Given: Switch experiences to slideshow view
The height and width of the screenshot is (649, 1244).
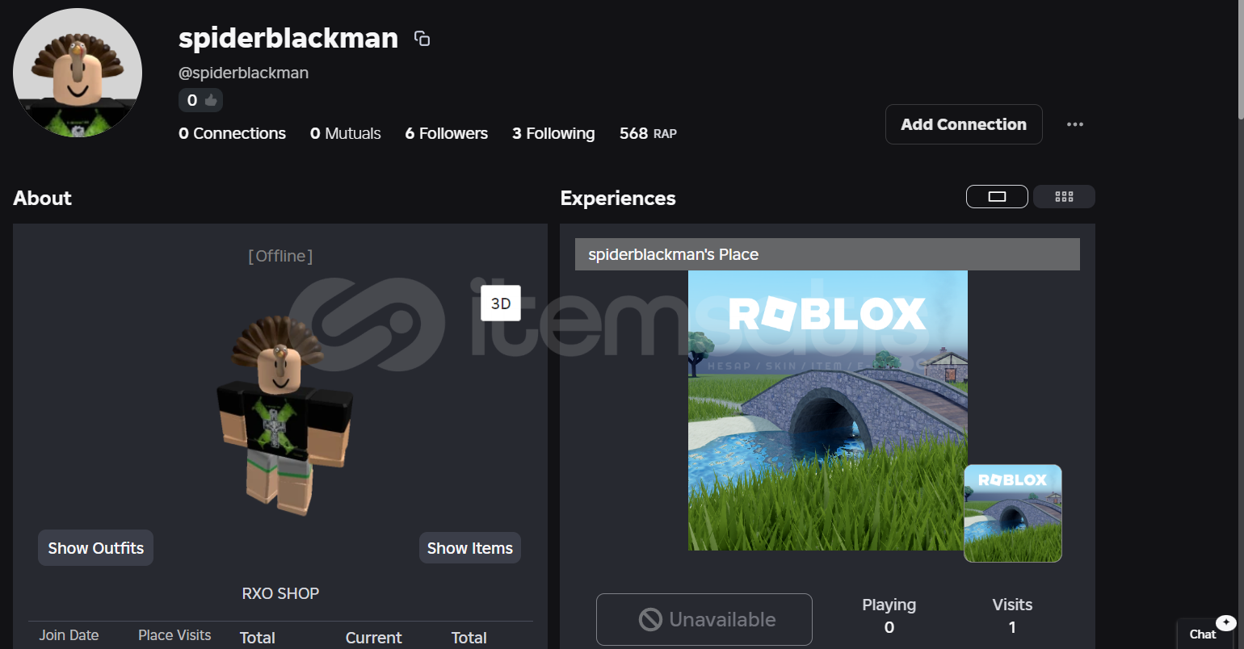Looking at the screenshot, I should pos(997,196).
